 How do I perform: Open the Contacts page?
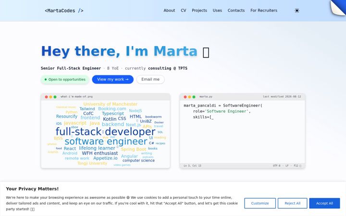236,11
